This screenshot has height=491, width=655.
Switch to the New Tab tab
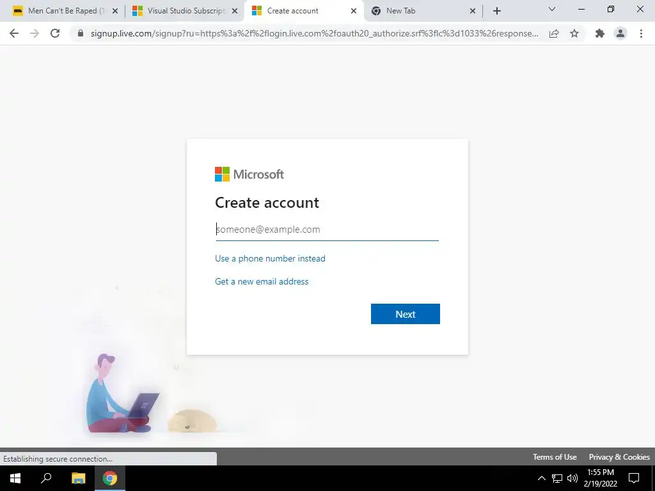(x=423, y=11)
